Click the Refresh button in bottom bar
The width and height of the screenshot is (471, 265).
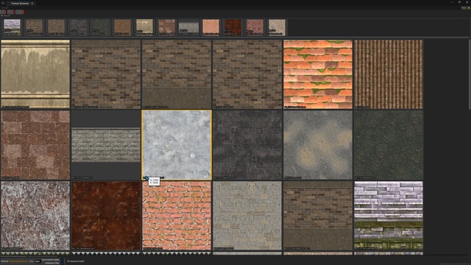[x=4, y=261]
